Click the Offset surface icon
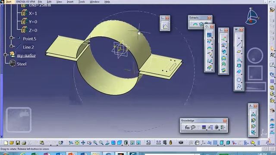276x155 pixels. (x=223, y=45)
